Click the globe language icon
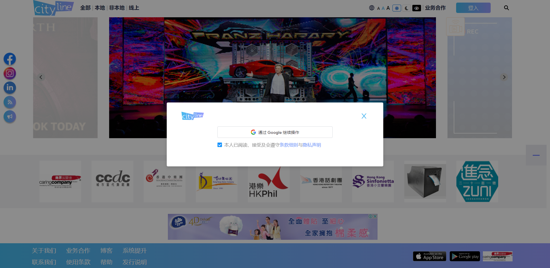Screen dimensions: 550x268 [371, 8]
